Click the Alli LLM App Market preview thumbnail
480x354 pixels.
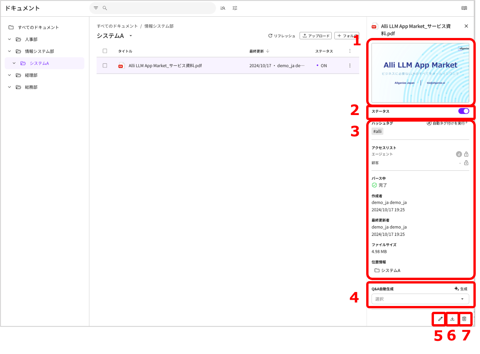pyautogui.click(x=420, y=73)
